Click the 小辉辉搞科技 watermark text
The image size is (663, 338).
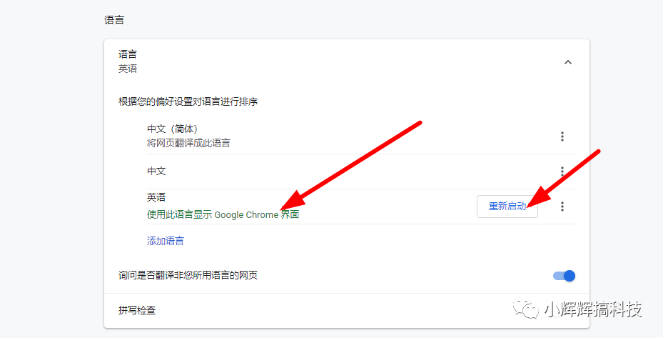[x=592, y=309]
